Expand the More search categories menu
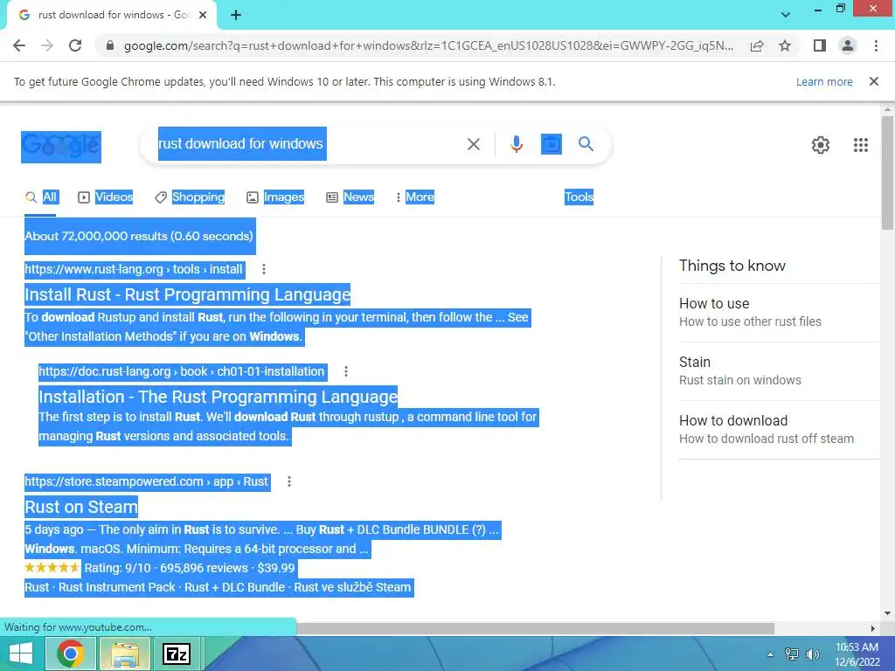Image resolution: width=895 pixels, height=671 pixels. (415, 197)
